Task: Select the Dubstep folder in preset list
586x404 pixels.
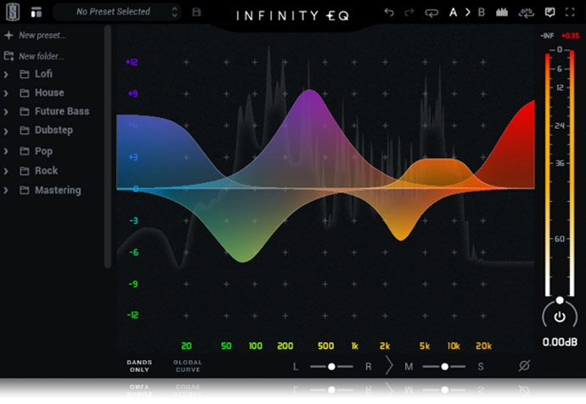Action: coord(54,131)
